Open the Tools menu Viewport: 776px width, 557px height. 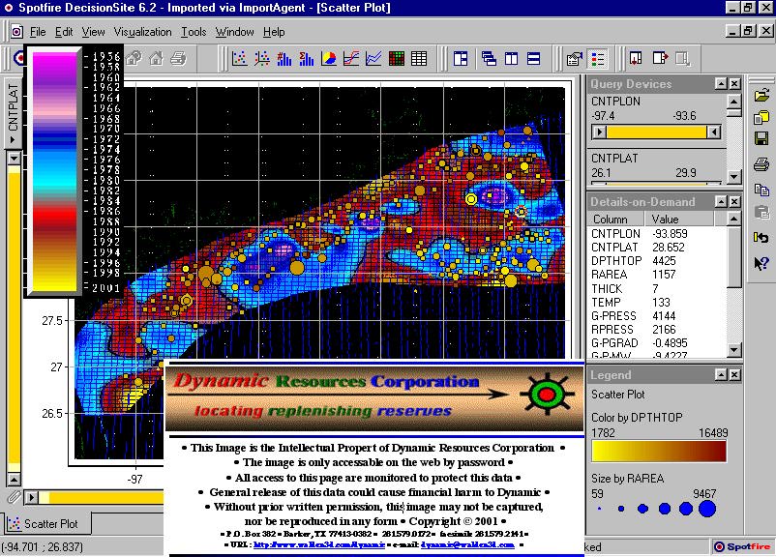pos(194,32)
